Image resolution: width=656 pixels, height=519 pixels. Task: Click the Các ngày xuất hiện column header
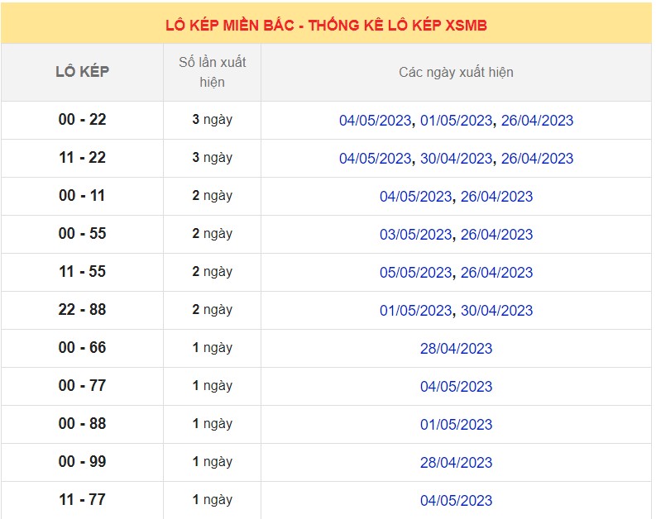coord(456,73)
